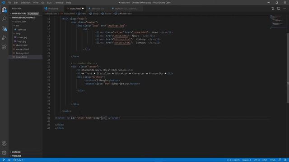Click the Open Changes icon in editor toolbar
This screenshot has width=289, height=162.
tap(273, 9)
